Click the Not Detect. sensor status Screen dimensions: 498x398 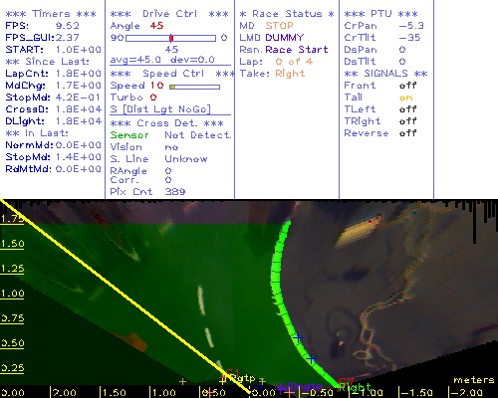pyautogui.click(x=198, y=135)
